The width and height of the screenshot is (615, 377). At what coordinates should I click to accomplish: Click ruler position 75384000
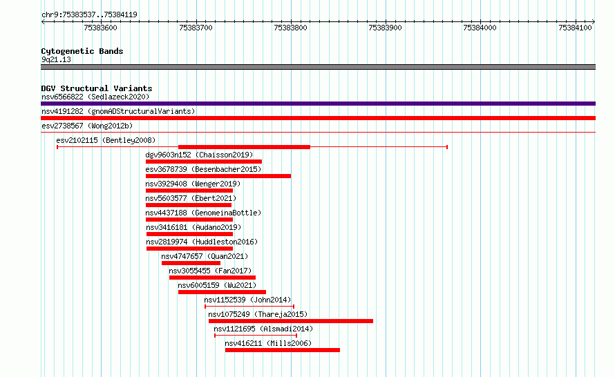(x=480, y=28)
